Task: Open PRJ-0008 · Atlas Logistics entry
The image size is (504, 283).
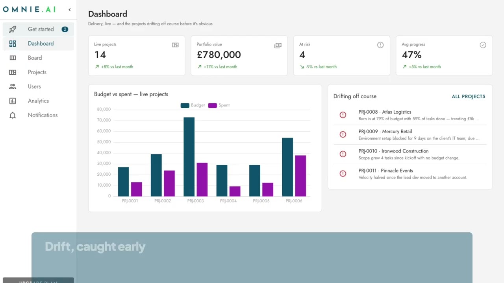Action: click(410, 115)
